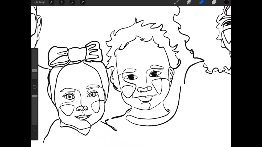This screenshot has height=147, width=262.
Task: Click the brush size slider handle
Action: pos(35,71)
